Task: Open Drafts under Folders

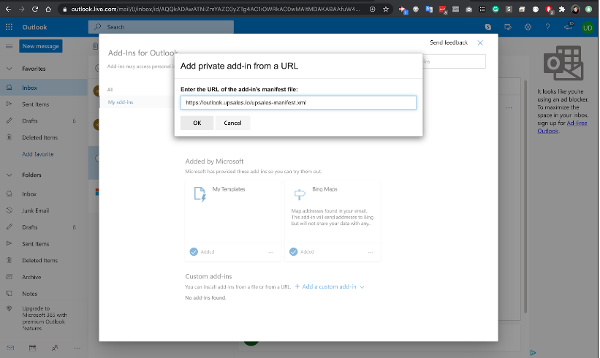Action: [x=44, y=227]
